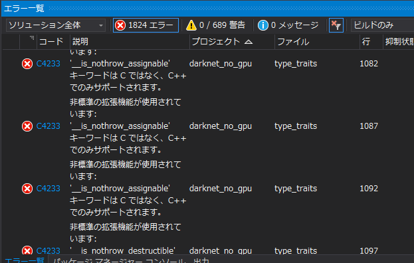This screenshot has width=414, height=263.
Task: Sort by the ファイル column header
Action: (317, 42)
